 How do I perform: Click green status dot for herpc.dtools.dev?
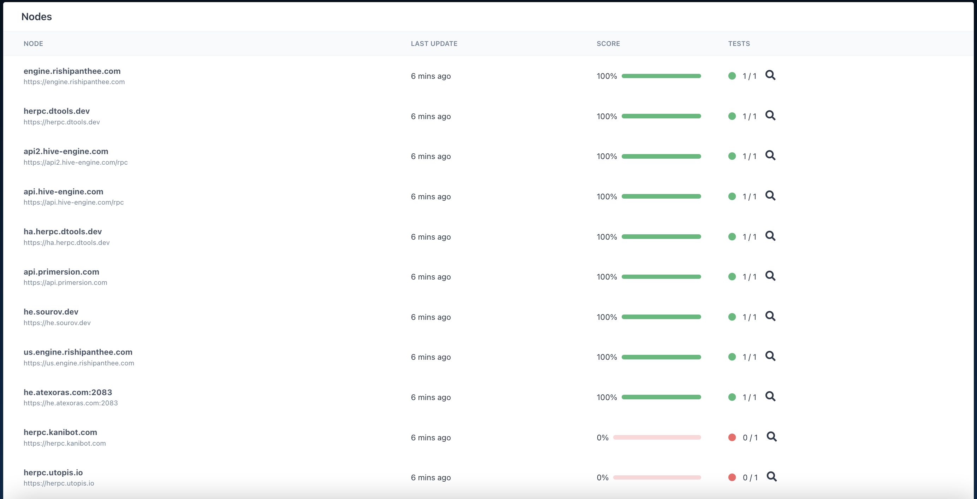732,116
